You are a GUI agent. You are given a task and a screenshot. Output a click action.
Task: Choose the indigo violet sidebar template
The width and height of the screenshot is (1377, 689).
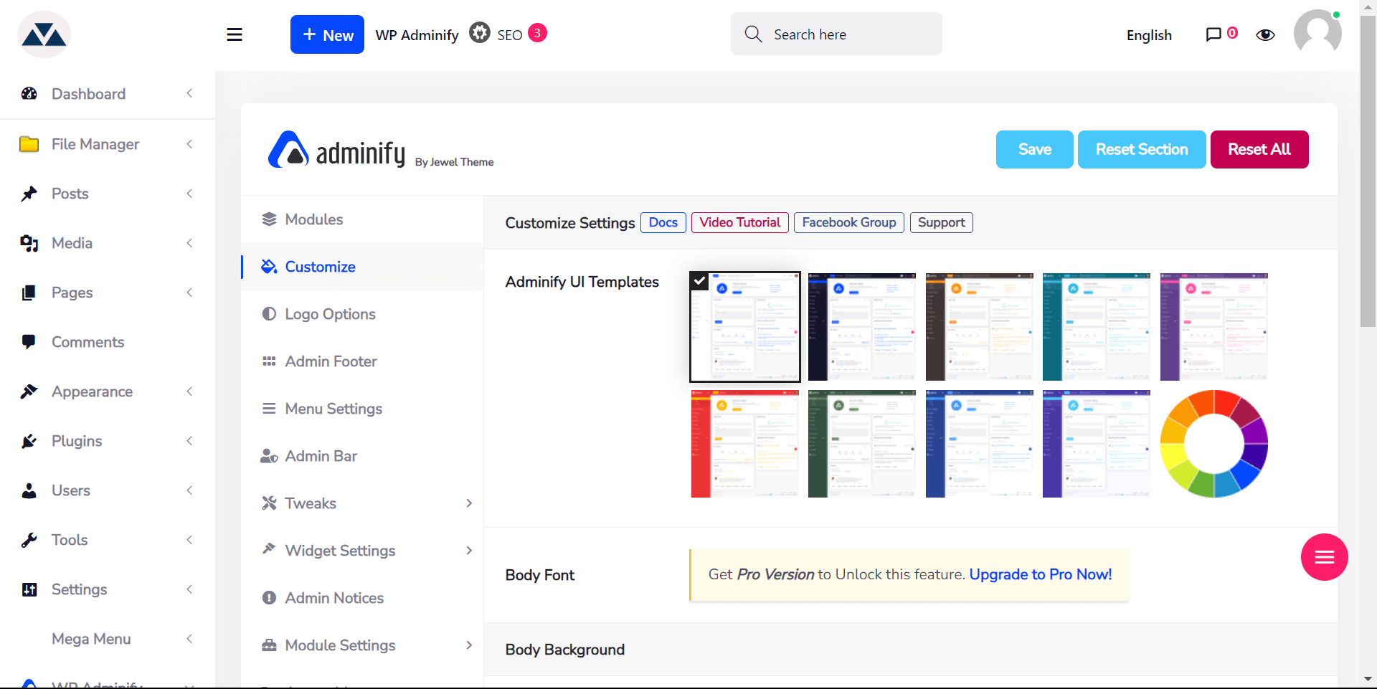pos(1097,444)
